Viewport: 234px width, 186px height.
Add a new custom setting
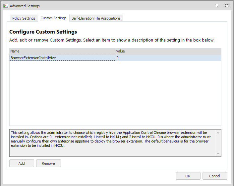22,163
